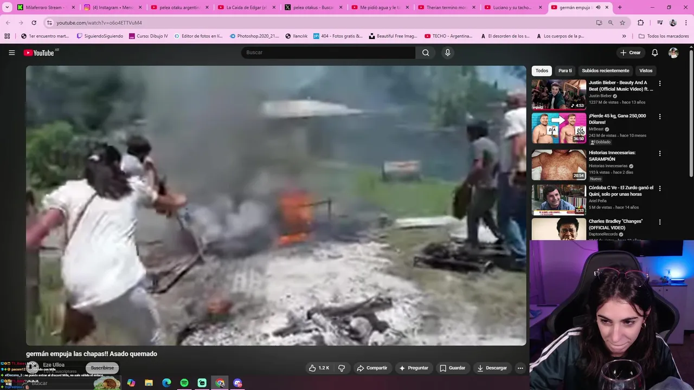Viewport: 694px width, 390px height.
Task: Open the Córdoba C Ve video thumbnail
Action: point(558,200)
